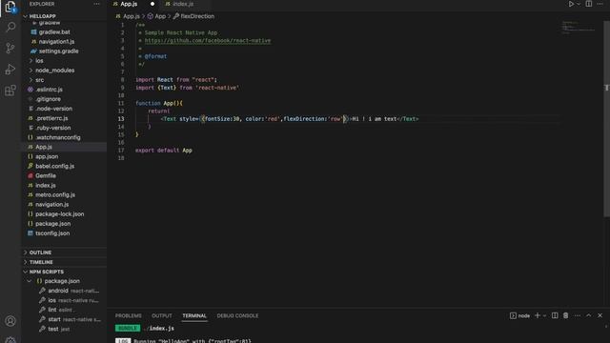The width and height of the screenshot is (610, 343).
Task: Open settings.gradle file
Action: (58, 51)
